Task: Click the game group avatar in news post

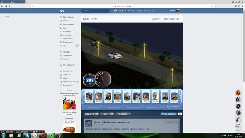Action: coord(88,123)
